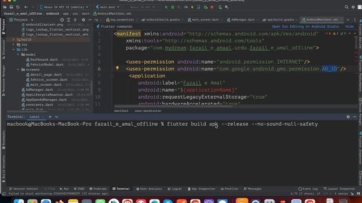Click the terminal command input line
The height and width of the screenshot is (203, 362).
(162, 124)
